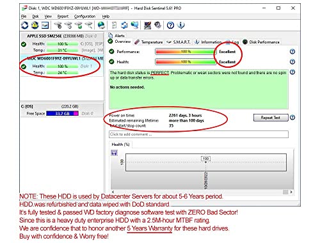Select the WDC WD6001F9YZ disk entry
The image size is (320, 243).
coord(62,65)
